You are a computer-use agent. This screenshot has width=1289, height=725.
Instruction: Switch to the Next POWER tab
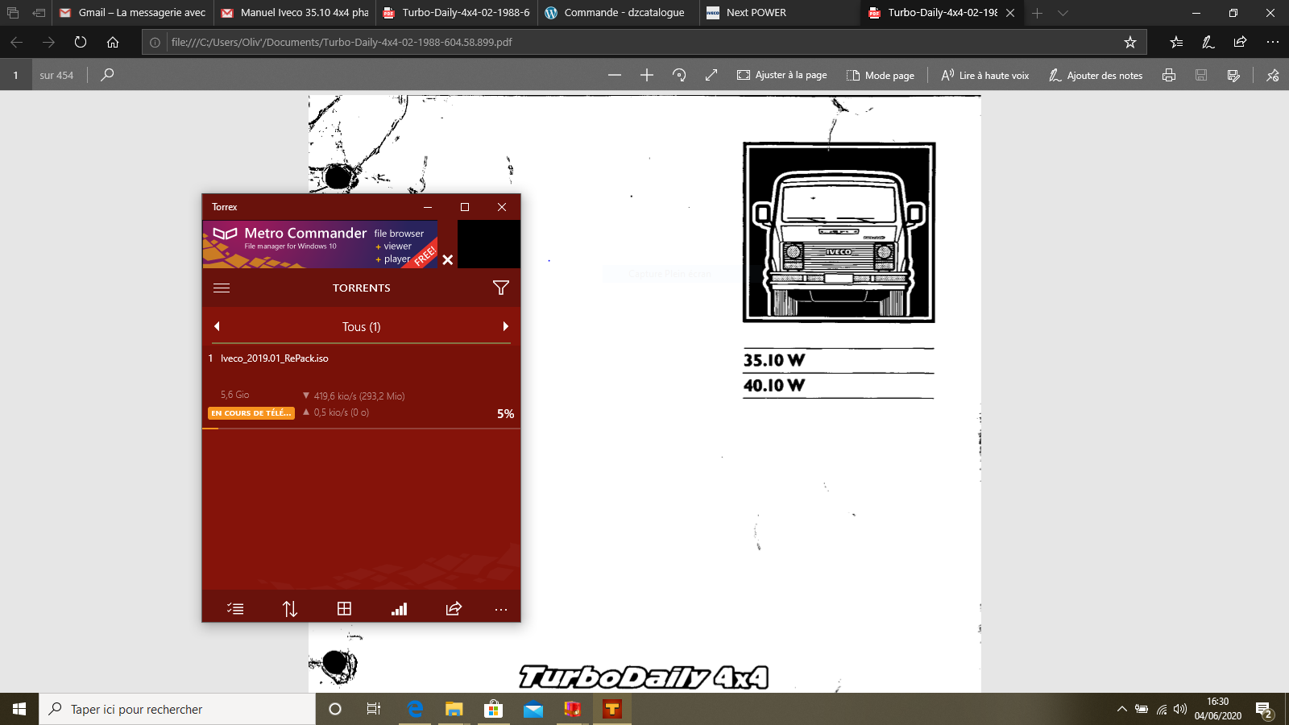pyautogui.click(x=756, y=13)
